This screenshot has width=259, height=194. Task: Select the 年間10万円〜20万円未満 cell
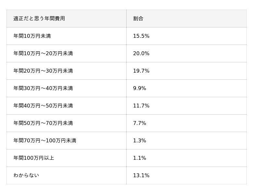43,54
